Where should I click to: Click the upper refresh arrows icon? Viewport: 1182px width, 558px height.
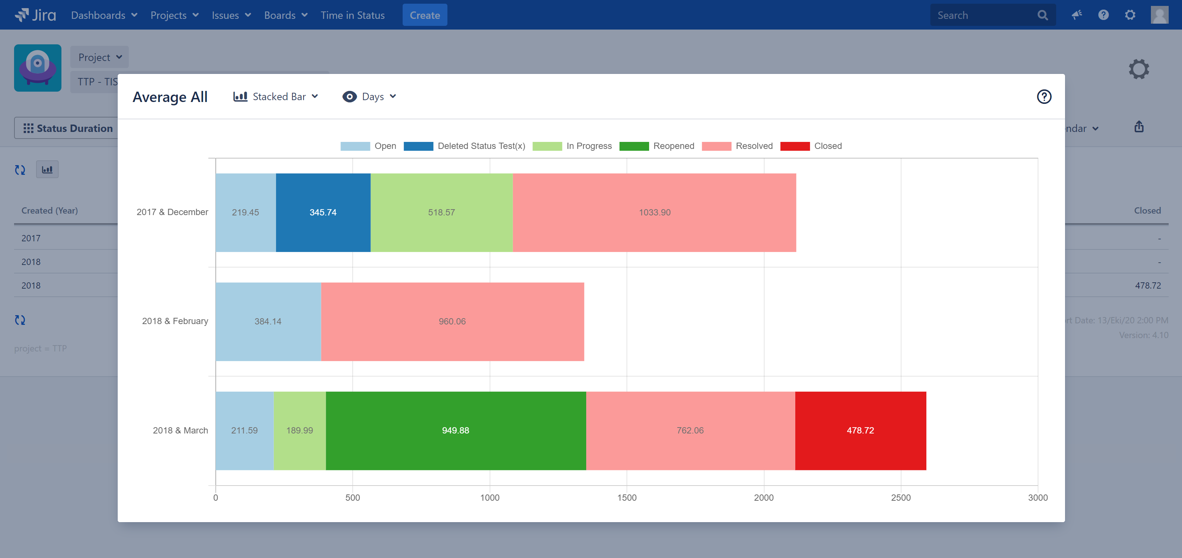point(20,170)
